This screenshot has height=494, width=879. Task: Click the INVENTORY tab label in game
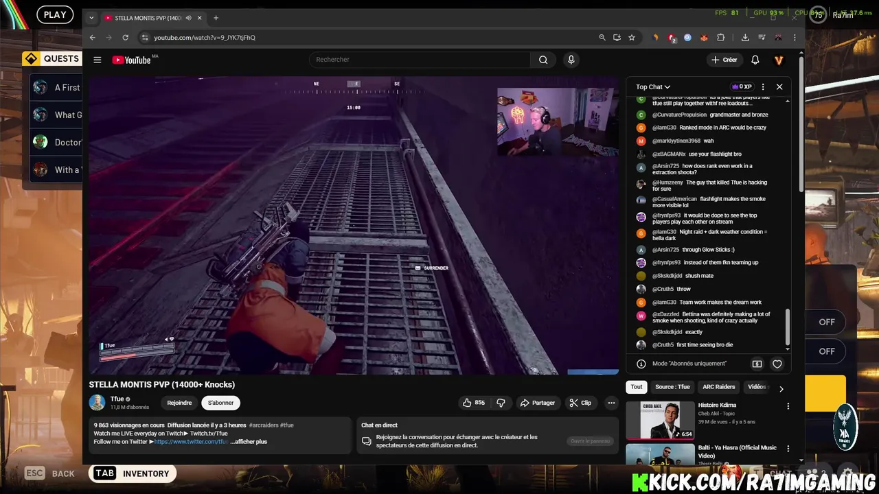(146, 473)
